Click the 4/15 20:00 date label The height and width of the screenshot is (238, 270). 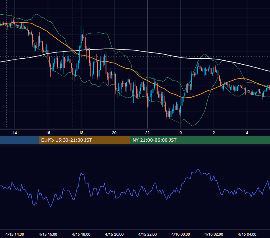(x=114, y=234)
